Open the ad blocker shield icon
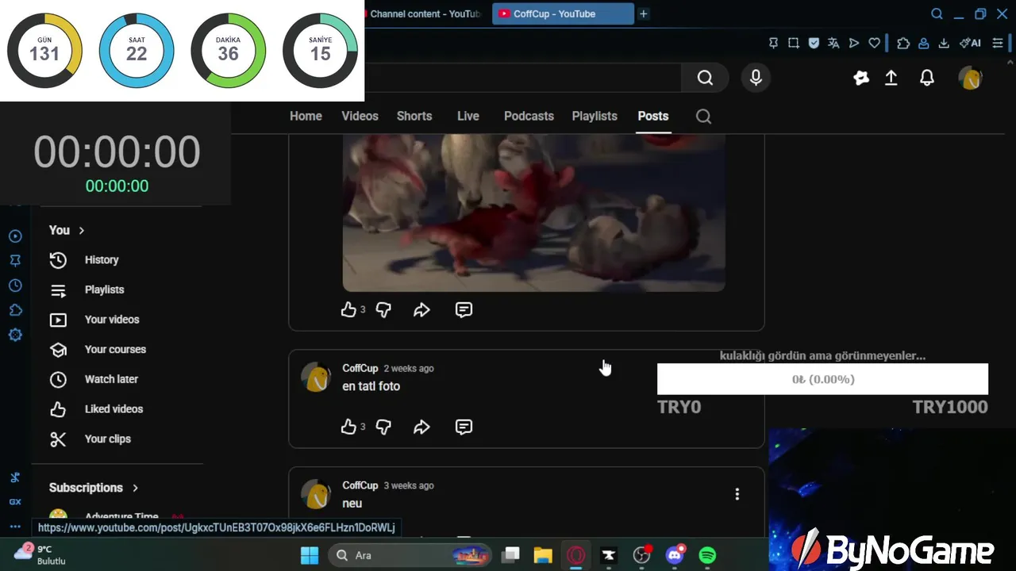The image size is (1016, 571). [x=814, y=43]
